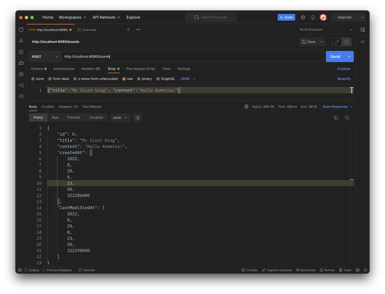Open the two-pane view icon

point(358,270)
